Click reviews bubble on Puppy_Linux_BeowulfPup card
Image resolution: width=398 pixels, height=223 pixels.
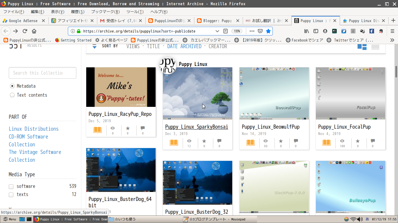[x=296, y=141]
